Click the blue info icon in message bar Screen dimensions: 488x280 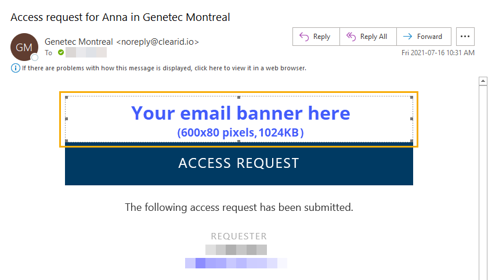point(15,68)
